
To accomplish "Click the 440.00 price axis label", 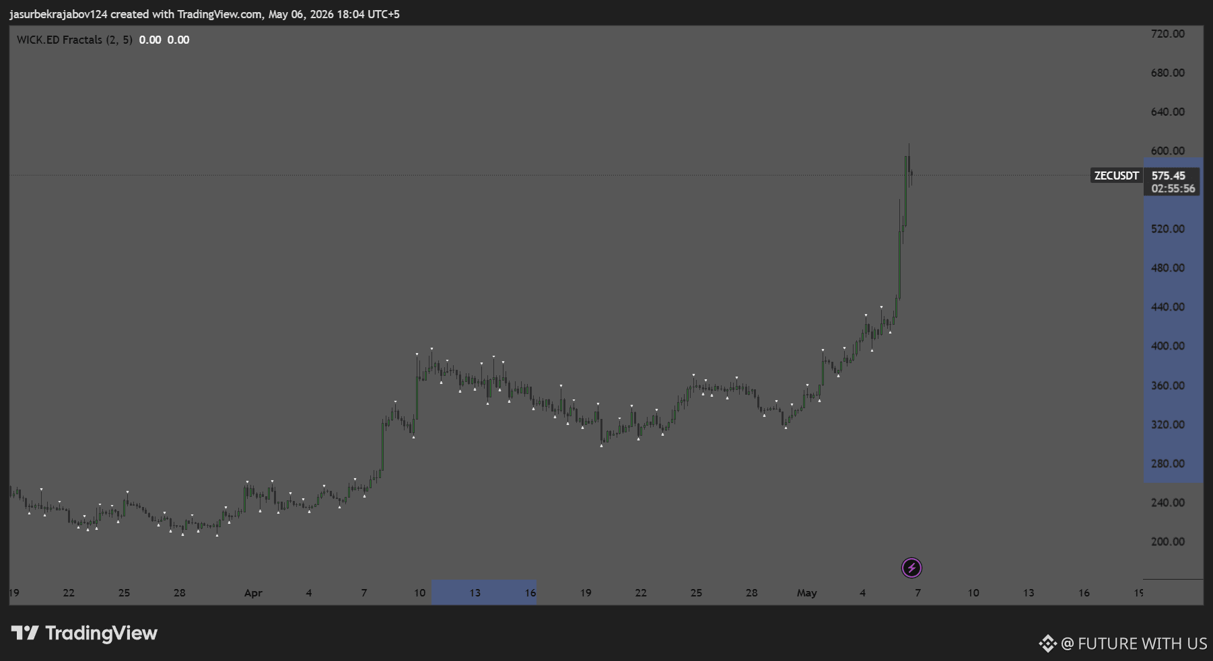I will pyautogui.click(x=1168, y=307).
